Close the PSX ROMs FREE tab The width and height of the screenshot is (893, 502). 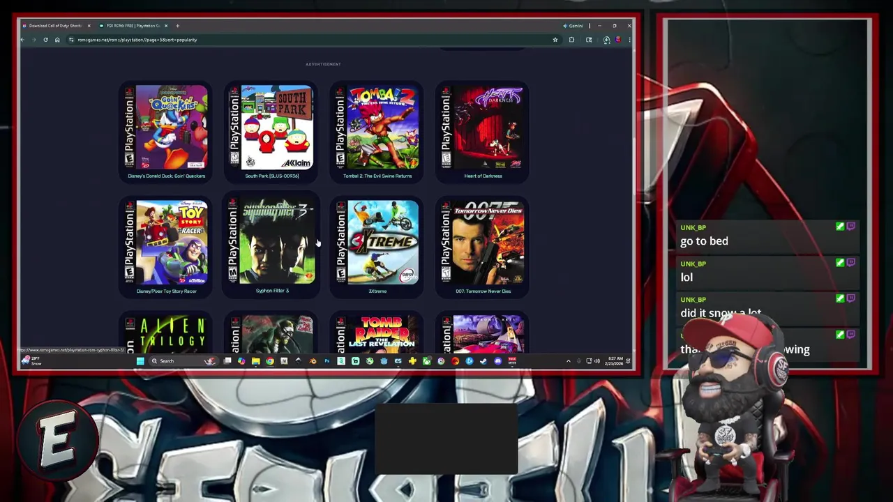(166, 26)
